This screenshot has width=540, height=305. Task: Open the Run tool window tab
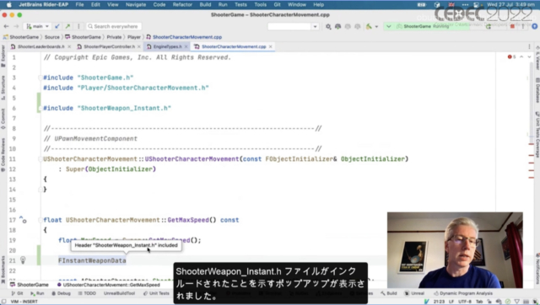(37, 293)
